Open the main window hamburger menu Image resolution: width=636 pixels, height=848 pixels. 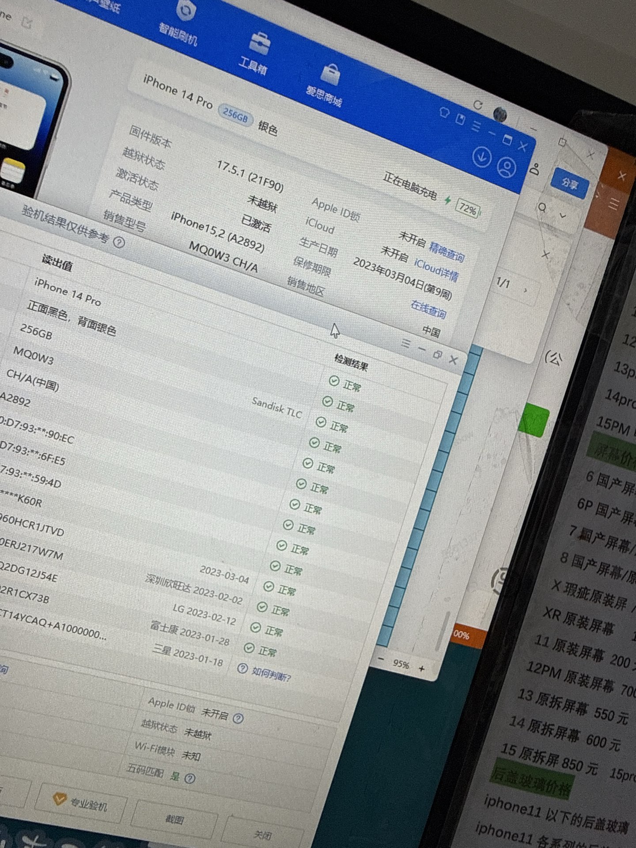point(476,126)
